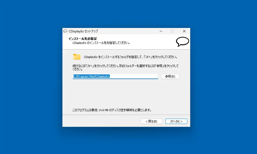Go back with the 戻る(B) button
The image size is (257, 154).
(x=151, y=121)
